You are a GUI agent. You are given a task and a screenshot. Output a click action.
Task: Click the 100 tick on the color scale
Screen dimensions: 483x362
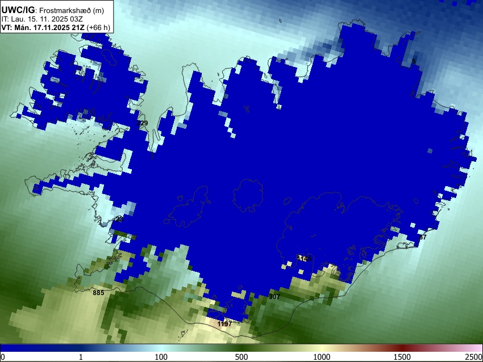(161, 357)
